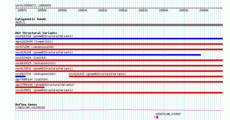Image resolution: width=230 pixels, height=120 pixels.
Task: Click the right arrow end of the coordinate ruler
Action: [x=222, y=8]
